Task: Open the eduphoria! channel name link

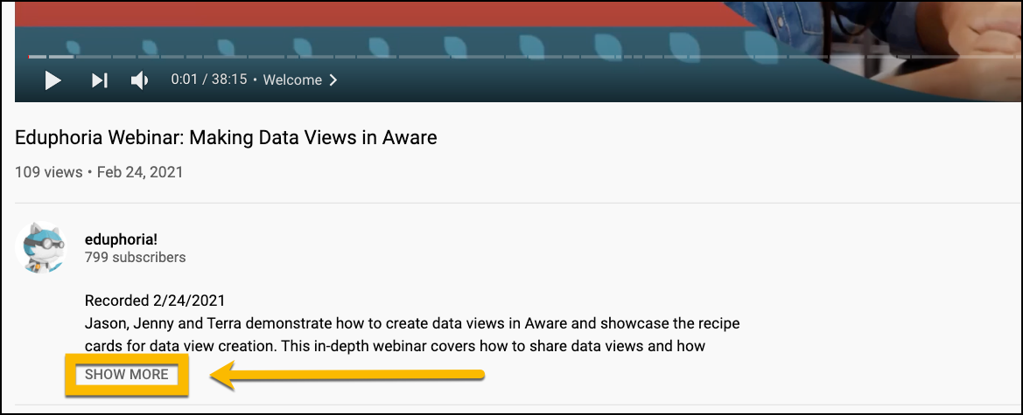Action: click(x=121, y=239)
